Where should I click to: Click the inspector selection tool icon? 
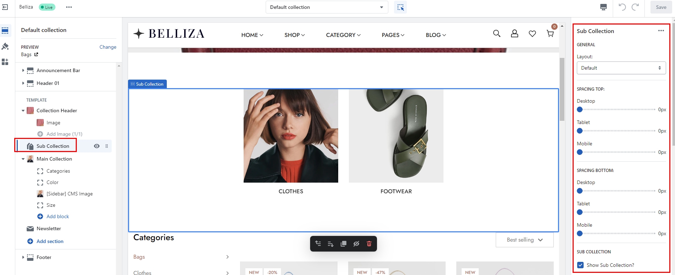[400, 7]
